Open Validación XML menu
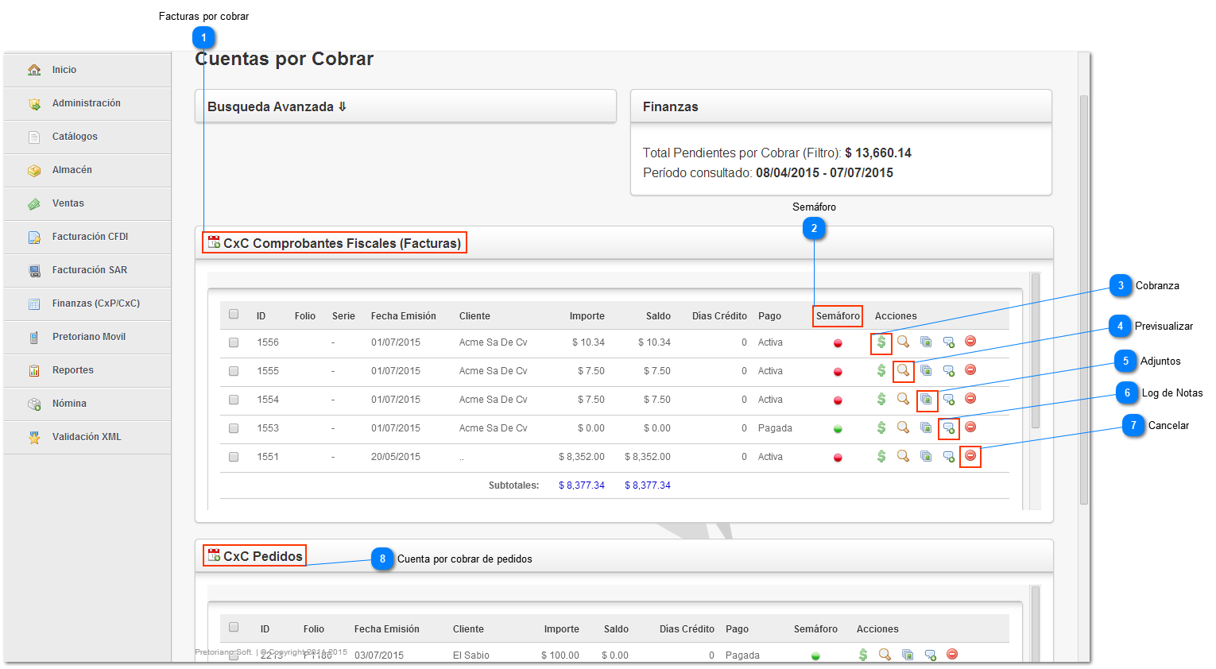This screenshot has height=669, width=1216. tap(87, 437)
